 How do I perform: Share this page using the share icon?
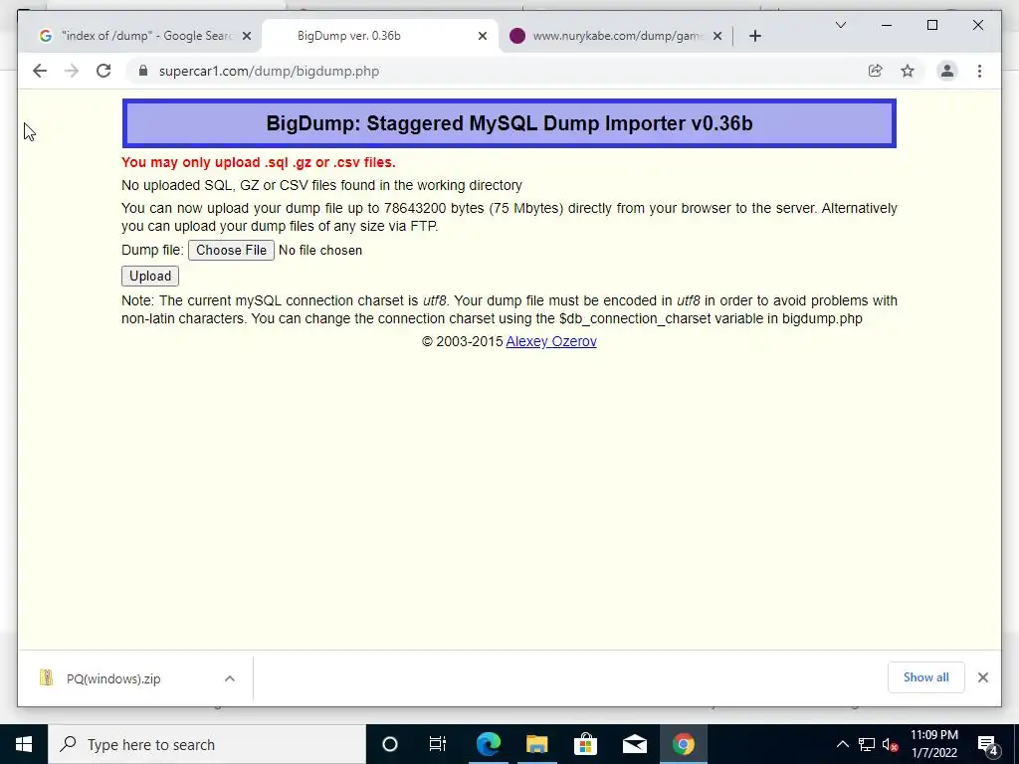coord(876,71)
